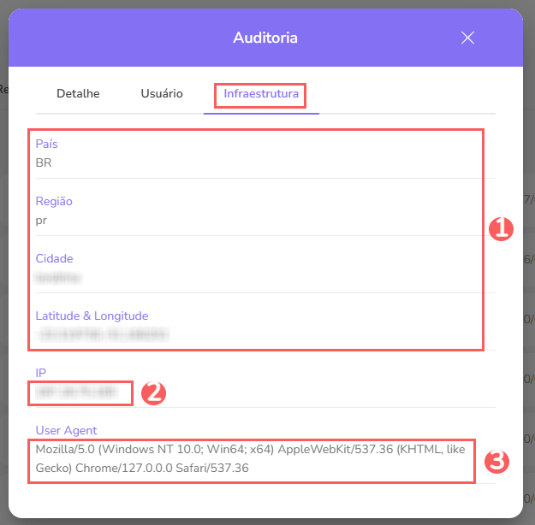Click the blurred city value
The height and width of the screenshot is (525, 535).
59,277
